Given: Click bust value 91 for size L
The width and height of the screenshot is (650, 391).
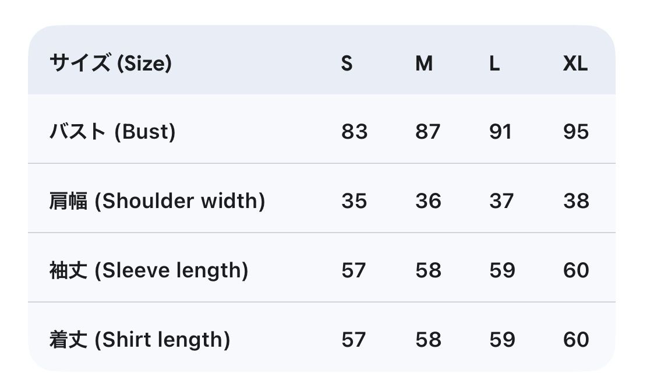Looking at the screenshot, I should point(501,132).
